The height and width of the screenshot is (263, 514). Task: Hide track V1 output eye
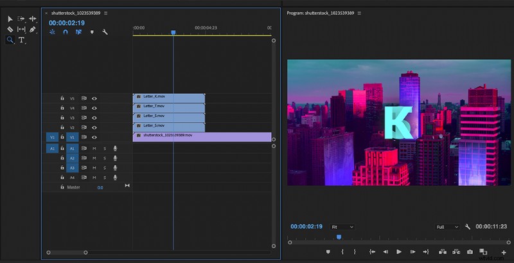pos(94,137)
